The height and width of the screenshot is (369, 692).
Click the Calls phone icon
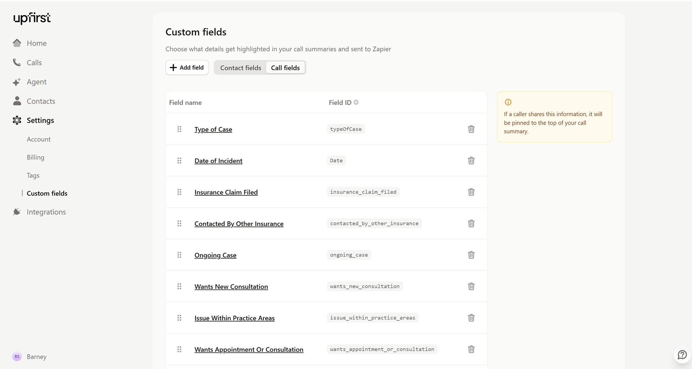click(17, 62)
